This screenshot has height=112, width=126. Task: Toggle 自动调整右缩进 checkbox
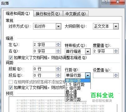click(11, 58)
